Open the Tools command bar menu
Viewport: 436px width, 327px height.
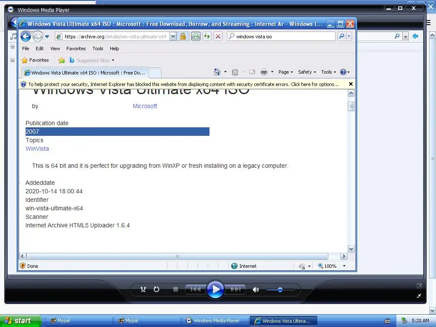pos(328,72)
